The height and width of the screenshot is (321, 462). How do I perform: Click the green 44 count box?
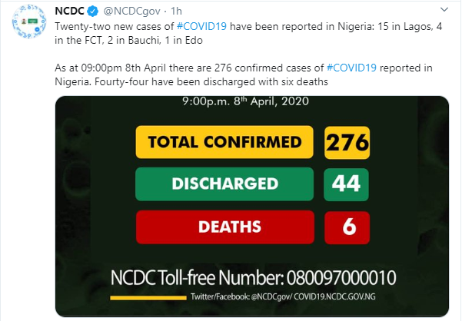point(346,184)
